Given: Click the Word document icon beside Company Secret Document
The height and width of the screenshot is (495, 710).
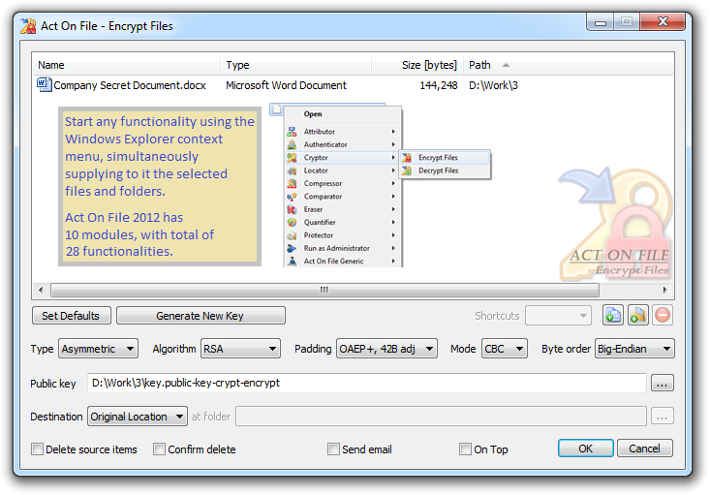Looking at the screenshot, I should 44,84.
